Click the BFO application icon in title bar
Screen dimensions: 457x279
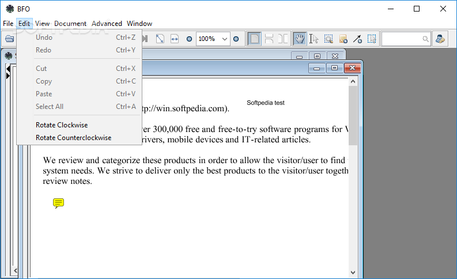pyautogui.click(x=10, y=9)
